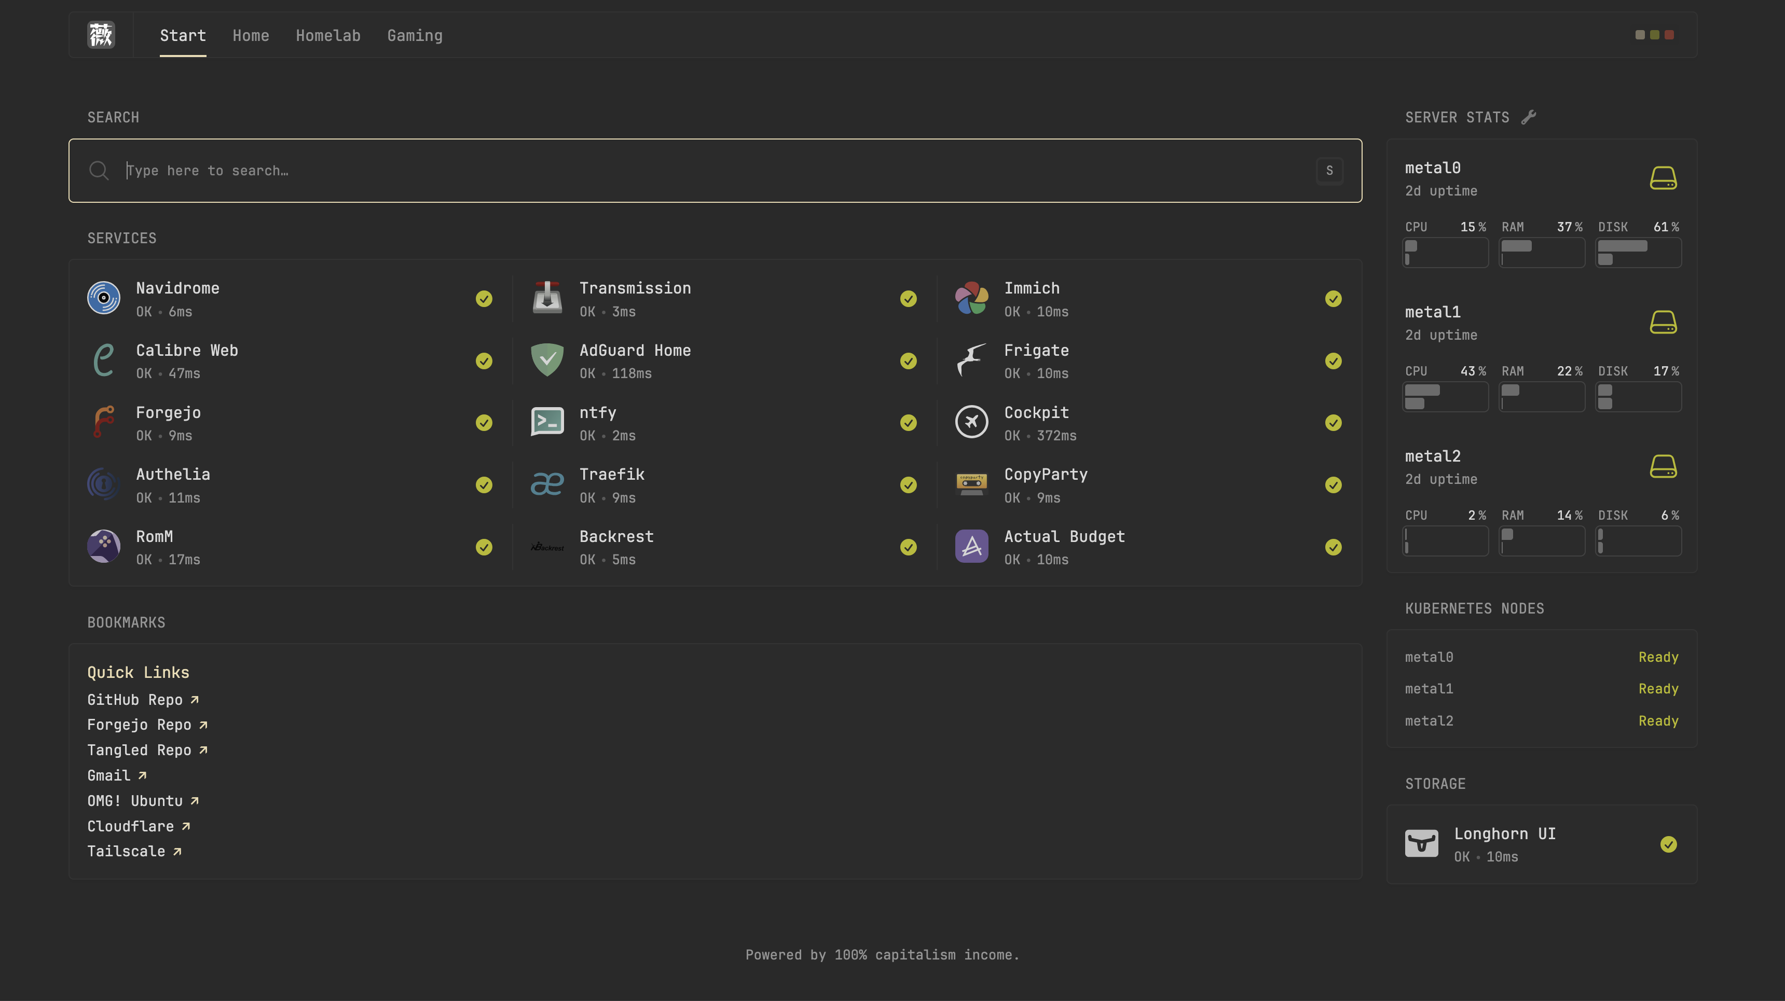Open Navidrome via its disc icon
Screen dimensions: 1785x1001
[104, 299]
